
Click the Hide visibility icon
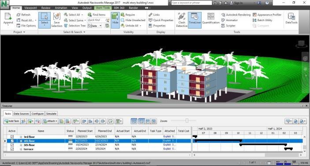tap(115, 17)
